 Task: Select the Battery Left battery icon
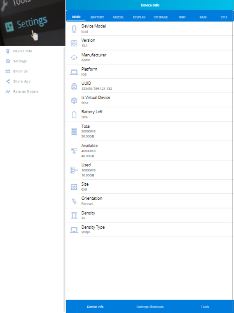tap(75, 114)
